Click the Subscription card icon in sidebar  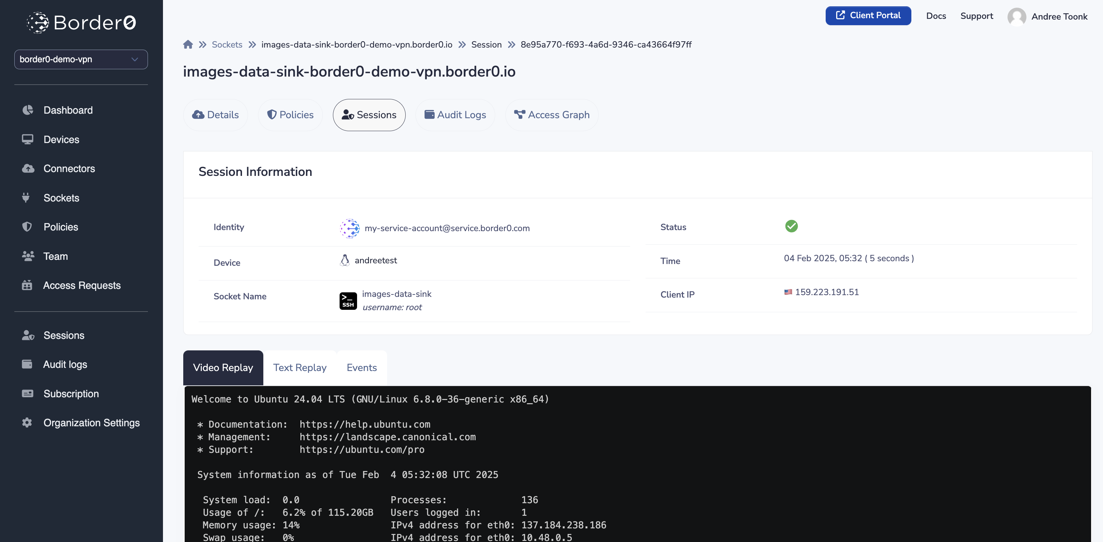[x=27, y=393]
